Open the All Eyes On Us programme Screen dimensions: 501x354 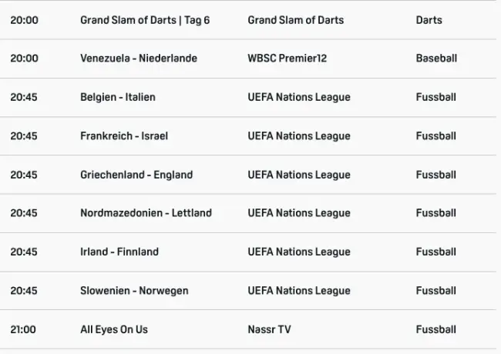[114, 329]
